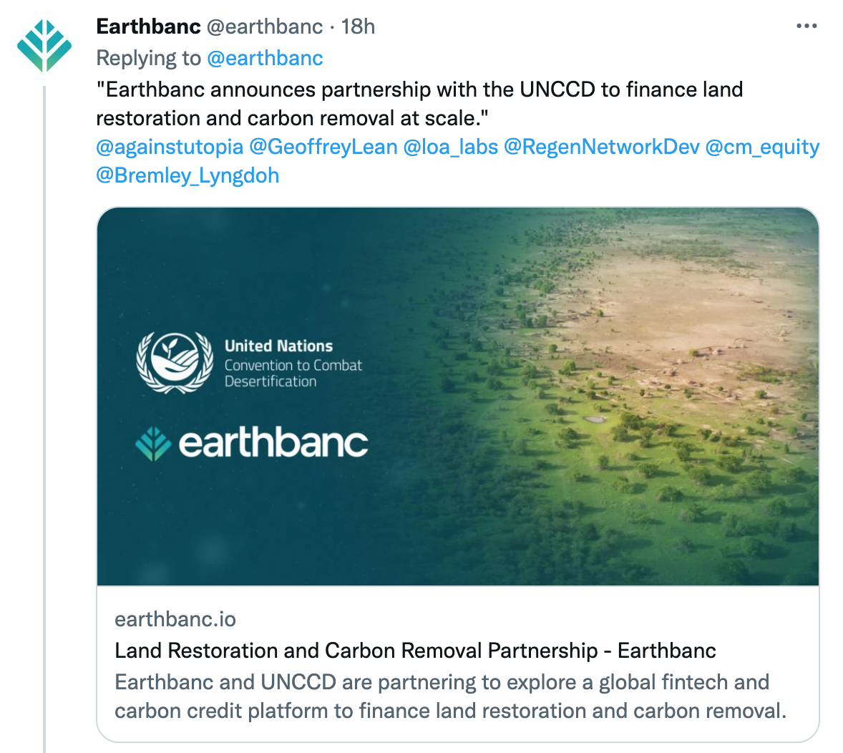Click the card description about fintech platform
The height and width of the screenshot is (753, 843).
click(x=450, y=696)
